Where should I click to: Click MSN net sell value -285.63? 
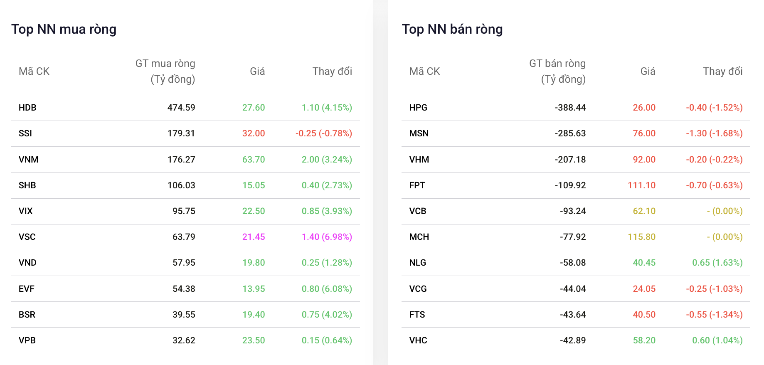point(570,133)
